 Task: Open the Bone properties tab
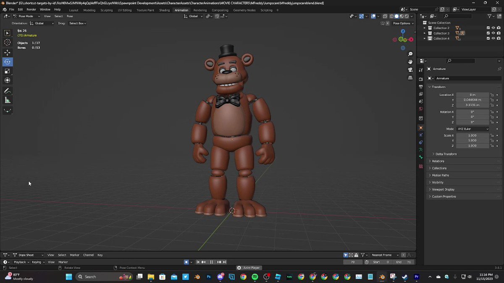point(421,157)
